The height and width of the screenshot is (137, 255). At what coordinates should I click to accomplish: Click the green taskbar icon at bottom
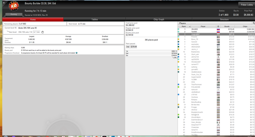(x=80, y=136)
